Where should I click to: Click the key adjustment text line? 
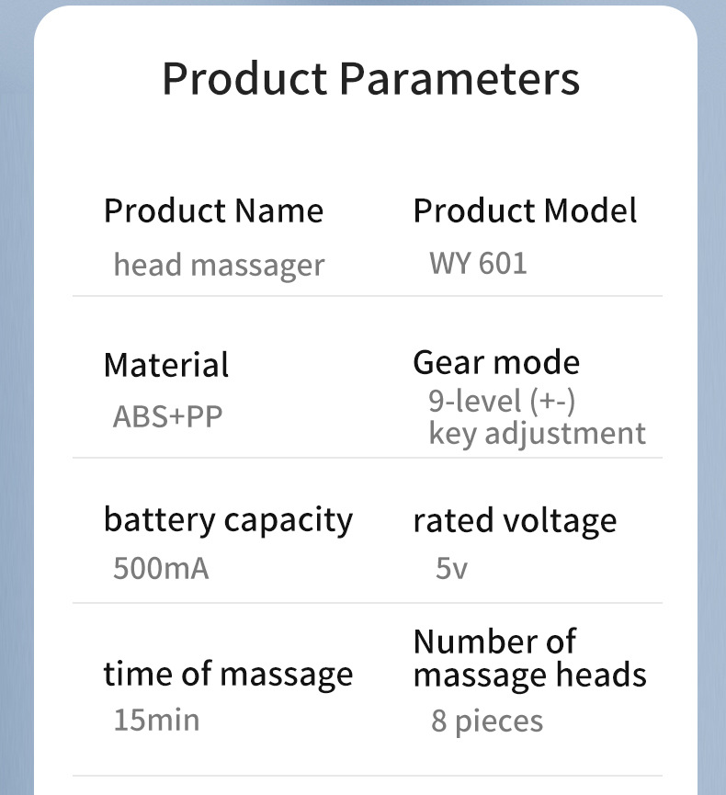[x=537, y=433]
